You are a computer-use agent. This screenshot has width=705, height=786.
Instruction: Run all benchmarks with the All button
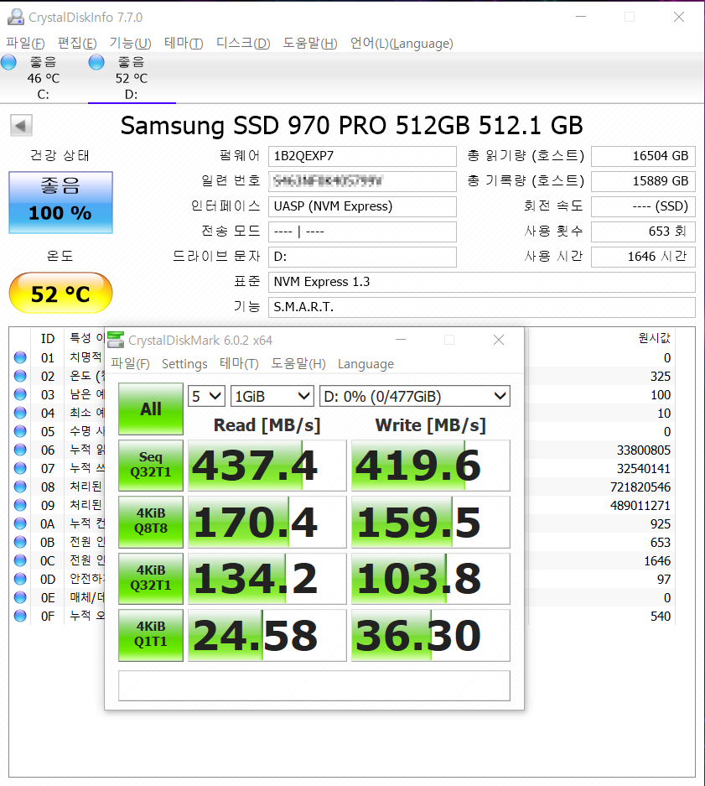pyautogui.click(x=151, y=409)
